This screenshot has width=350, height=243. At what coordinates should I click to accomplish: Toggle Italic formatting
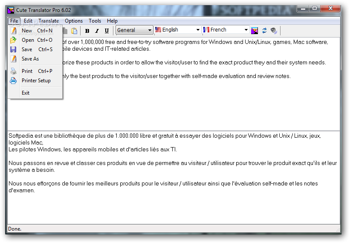click(97, 31)
